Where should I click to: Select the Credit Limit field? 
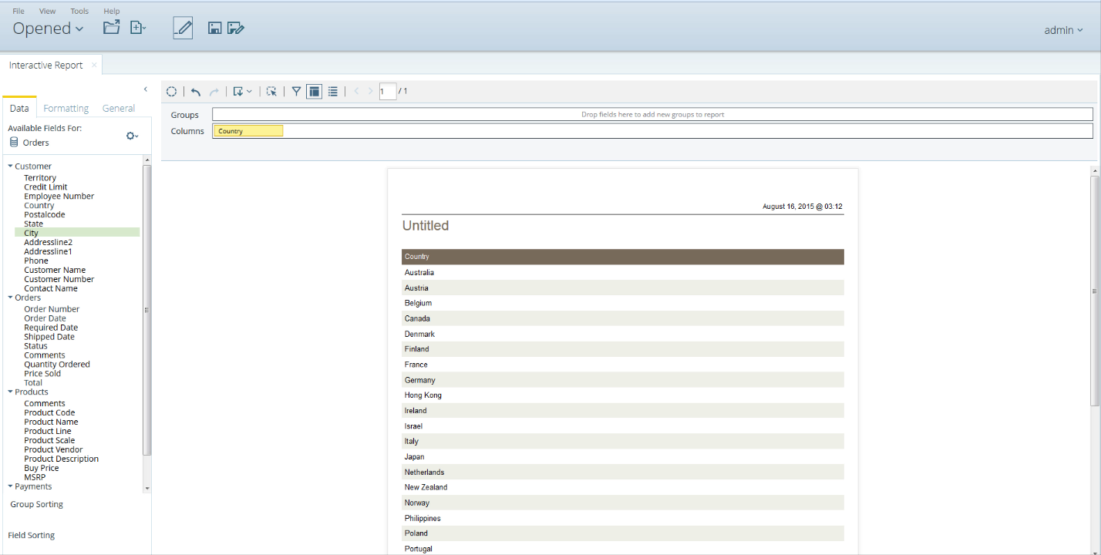click(x=45, y=187)
